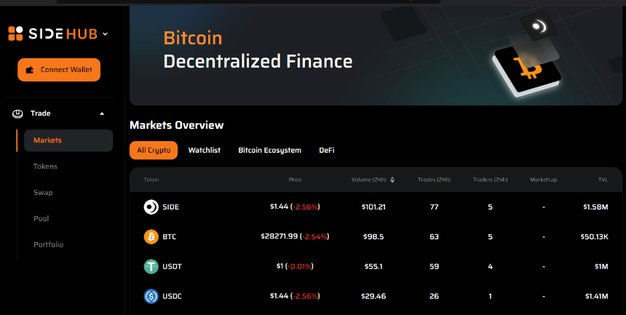Open Portfolio in the sidebar
This screenshot has height=315, width=626.
pyautogui.click(x=48, y=244)
